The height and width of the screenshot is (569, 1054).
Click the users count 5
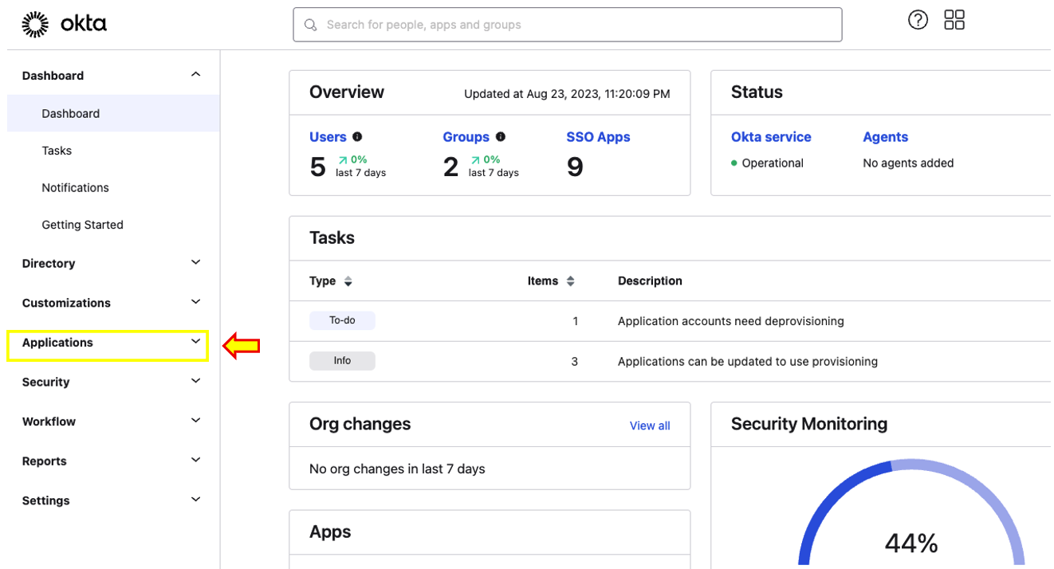[317, 167]
